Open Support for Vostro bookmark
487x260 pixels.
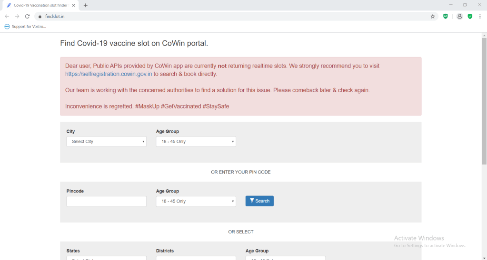[25, 27]
